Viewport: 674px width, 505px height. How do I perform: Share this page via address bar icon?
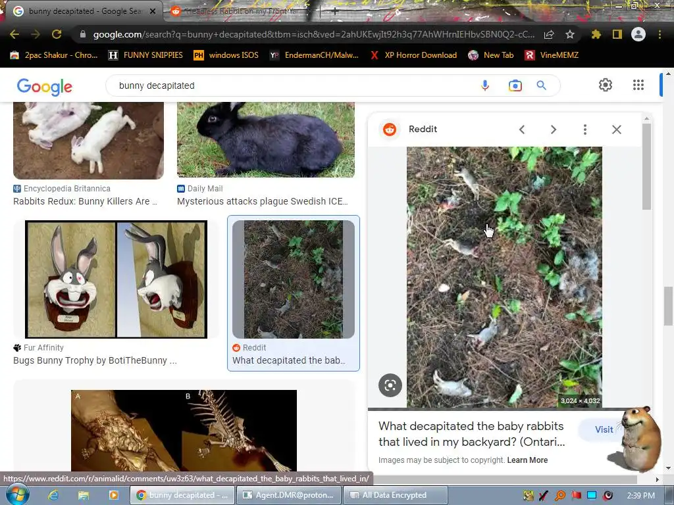point(549,34)
